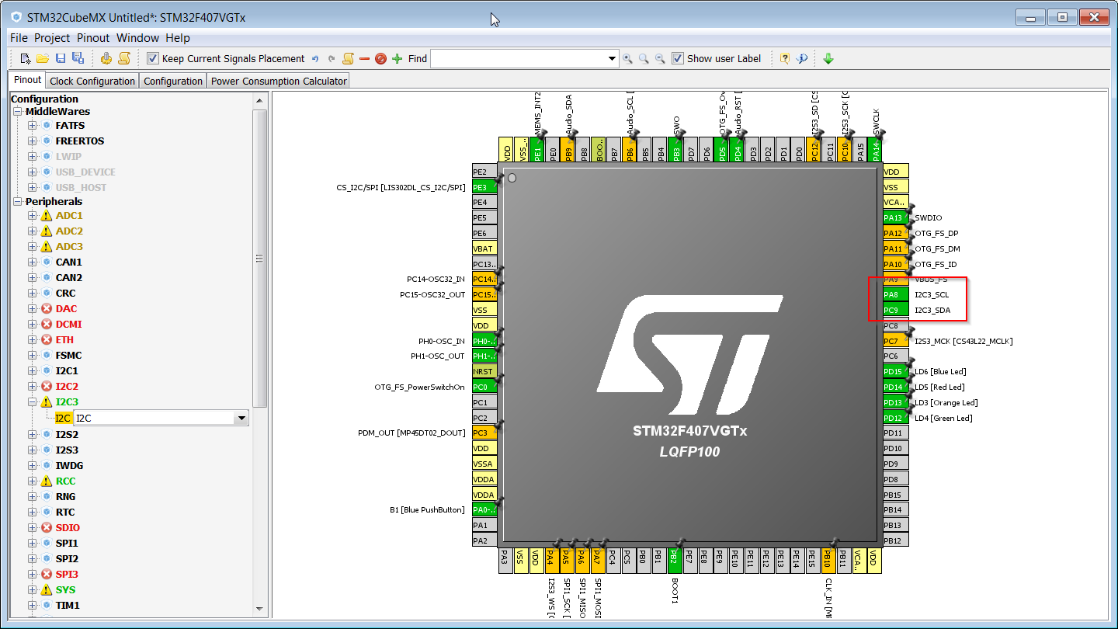Click the green download arrow icon
Screen dimensions: 1118x629
coord(828,58)
